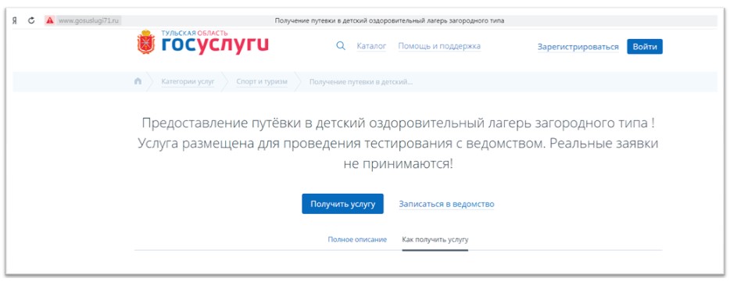The width and height of the screenshot is (730, 282).
Task: Click the blue Войти button
Action: [x=644, y=47]
